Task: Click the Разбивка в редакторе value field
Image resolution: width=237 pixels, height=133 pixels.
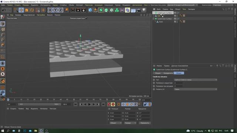Action: pos(178,83)
